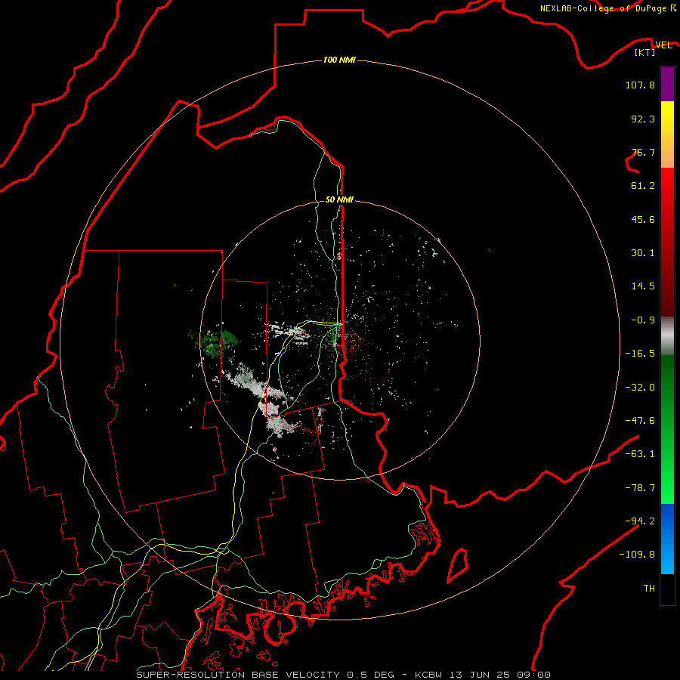Select the -0.9 scale value
The width and height of the screenshot is (680, 680).
click(643, 320)
